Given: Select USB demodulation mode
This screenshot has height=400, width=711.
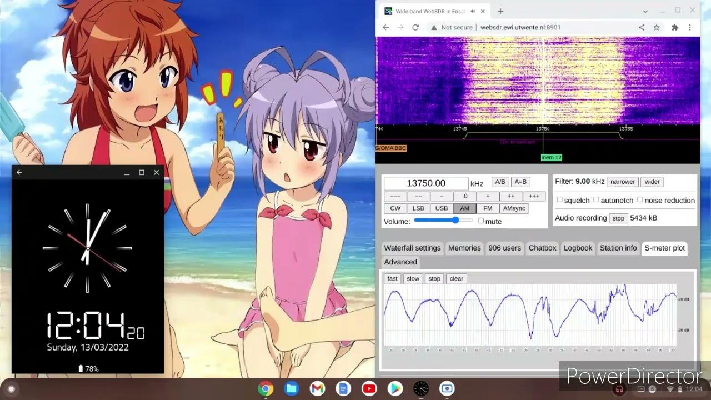Looking at the screenshot, I should pos(442,208).
